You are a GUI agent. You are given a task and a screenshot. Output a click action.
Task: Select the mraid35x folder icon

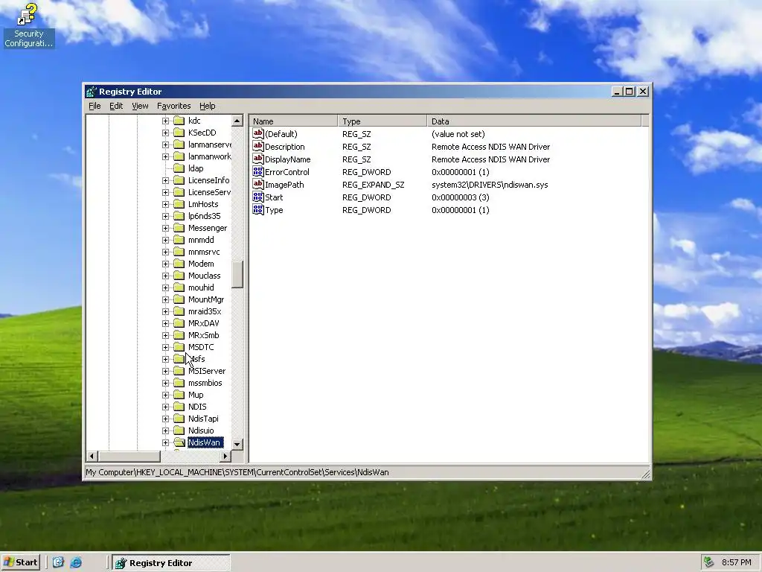coord(179,311)
